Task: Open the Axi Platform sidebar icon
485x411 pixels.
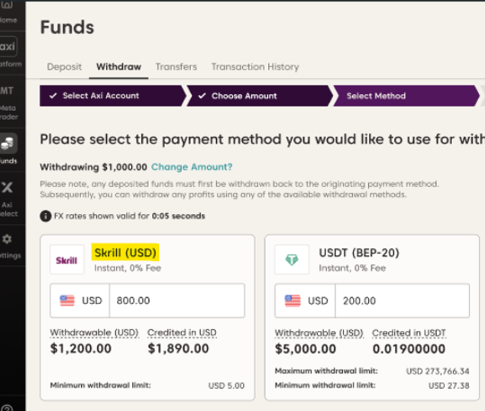Action: 9,47
